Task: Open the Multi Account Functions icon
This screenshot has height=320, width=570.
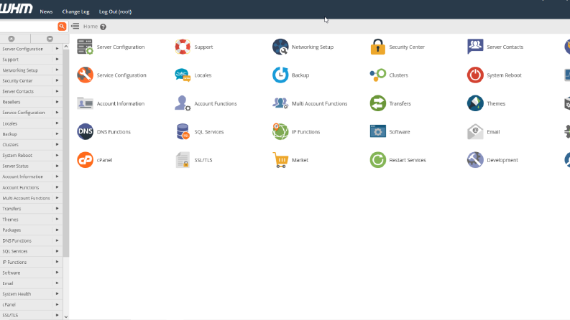Action: point(280,103)
